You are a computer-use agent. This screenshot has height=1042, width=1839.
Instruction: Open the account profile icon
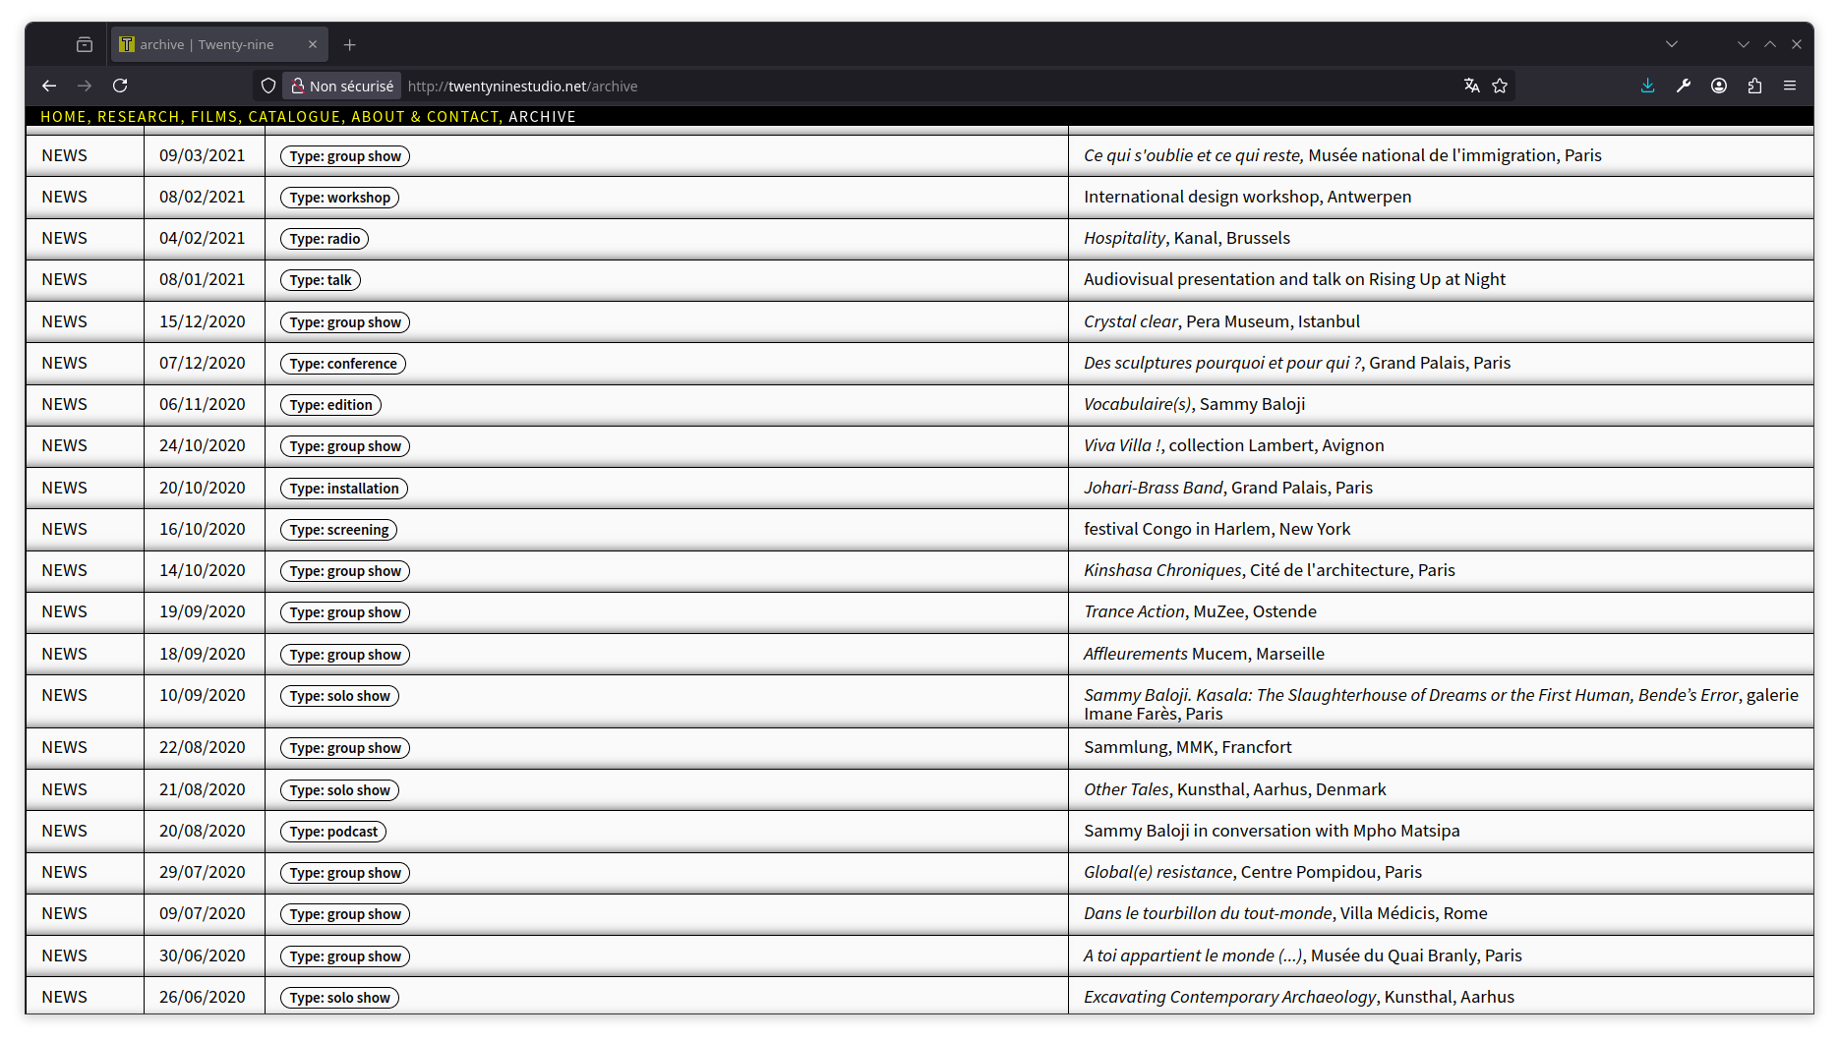coord(1719,87)
